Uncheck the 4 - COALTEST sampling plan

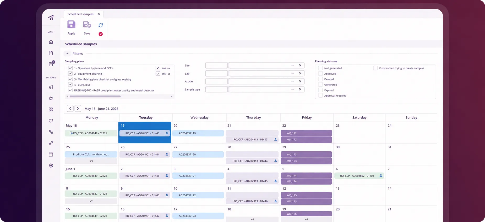click(70, 84)
